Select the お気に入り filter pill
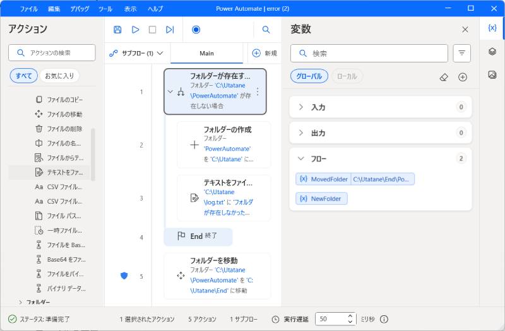The height and width of the screenshot is (331, 505). (59, 76)
